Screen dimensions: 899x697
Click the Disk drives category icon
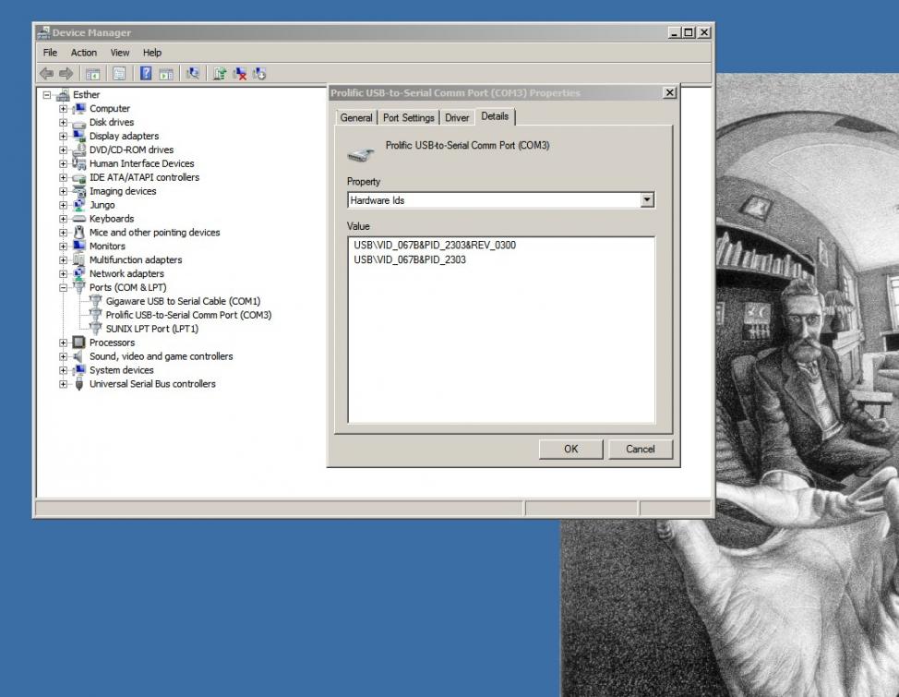[x=79, y=123]
